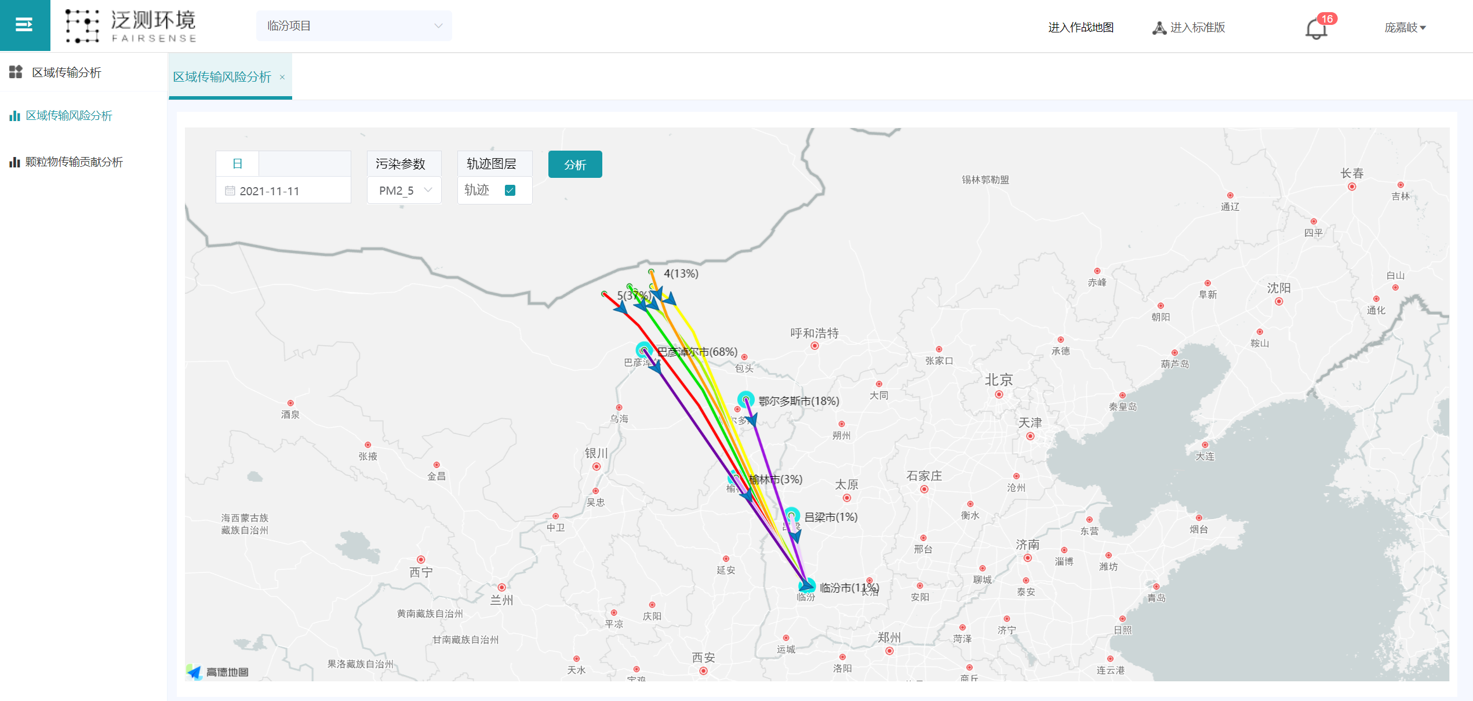1473x701 pixels.
Task: Click the 呼和浩特 city marker dot
Action: tap(814, 346)
